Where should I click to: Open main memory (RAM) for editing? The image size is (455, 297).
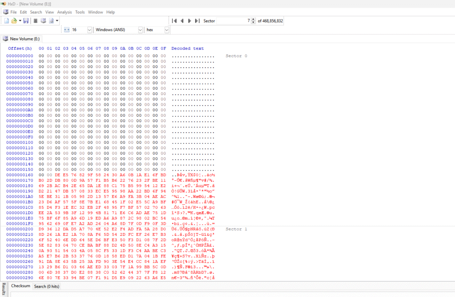(35, 20)
